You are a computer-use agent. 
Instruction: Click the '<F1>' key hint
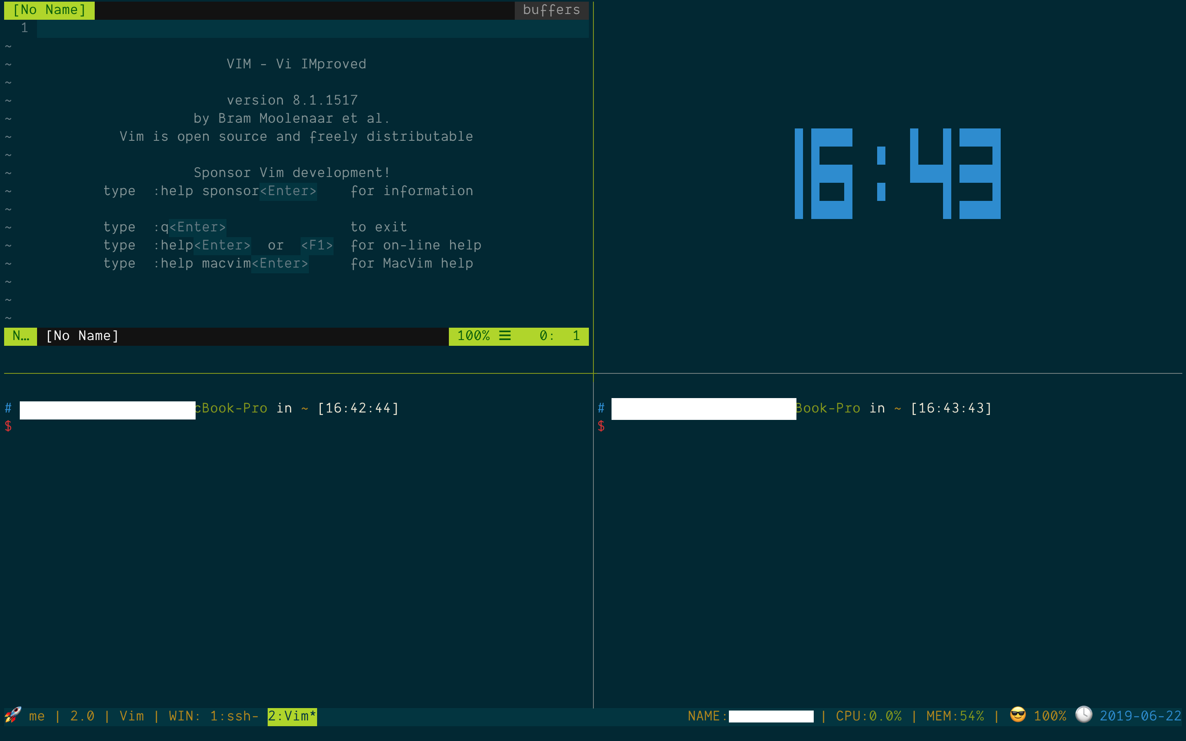pos(317,245)
